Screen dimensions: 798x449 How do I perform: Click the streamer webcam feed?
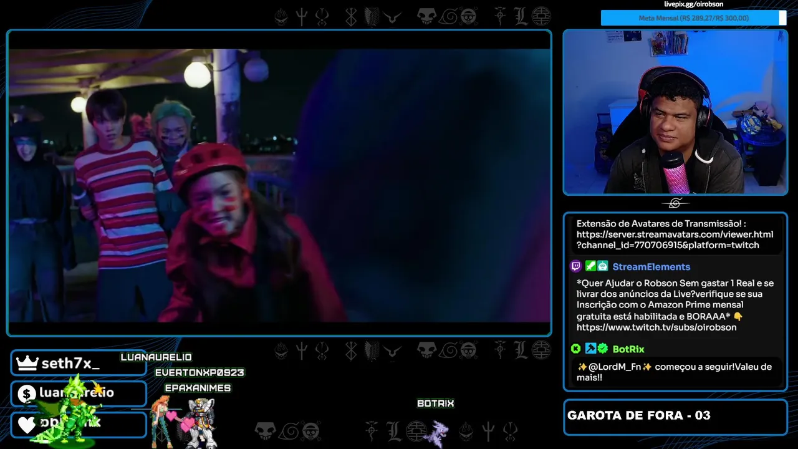[675, 112]
